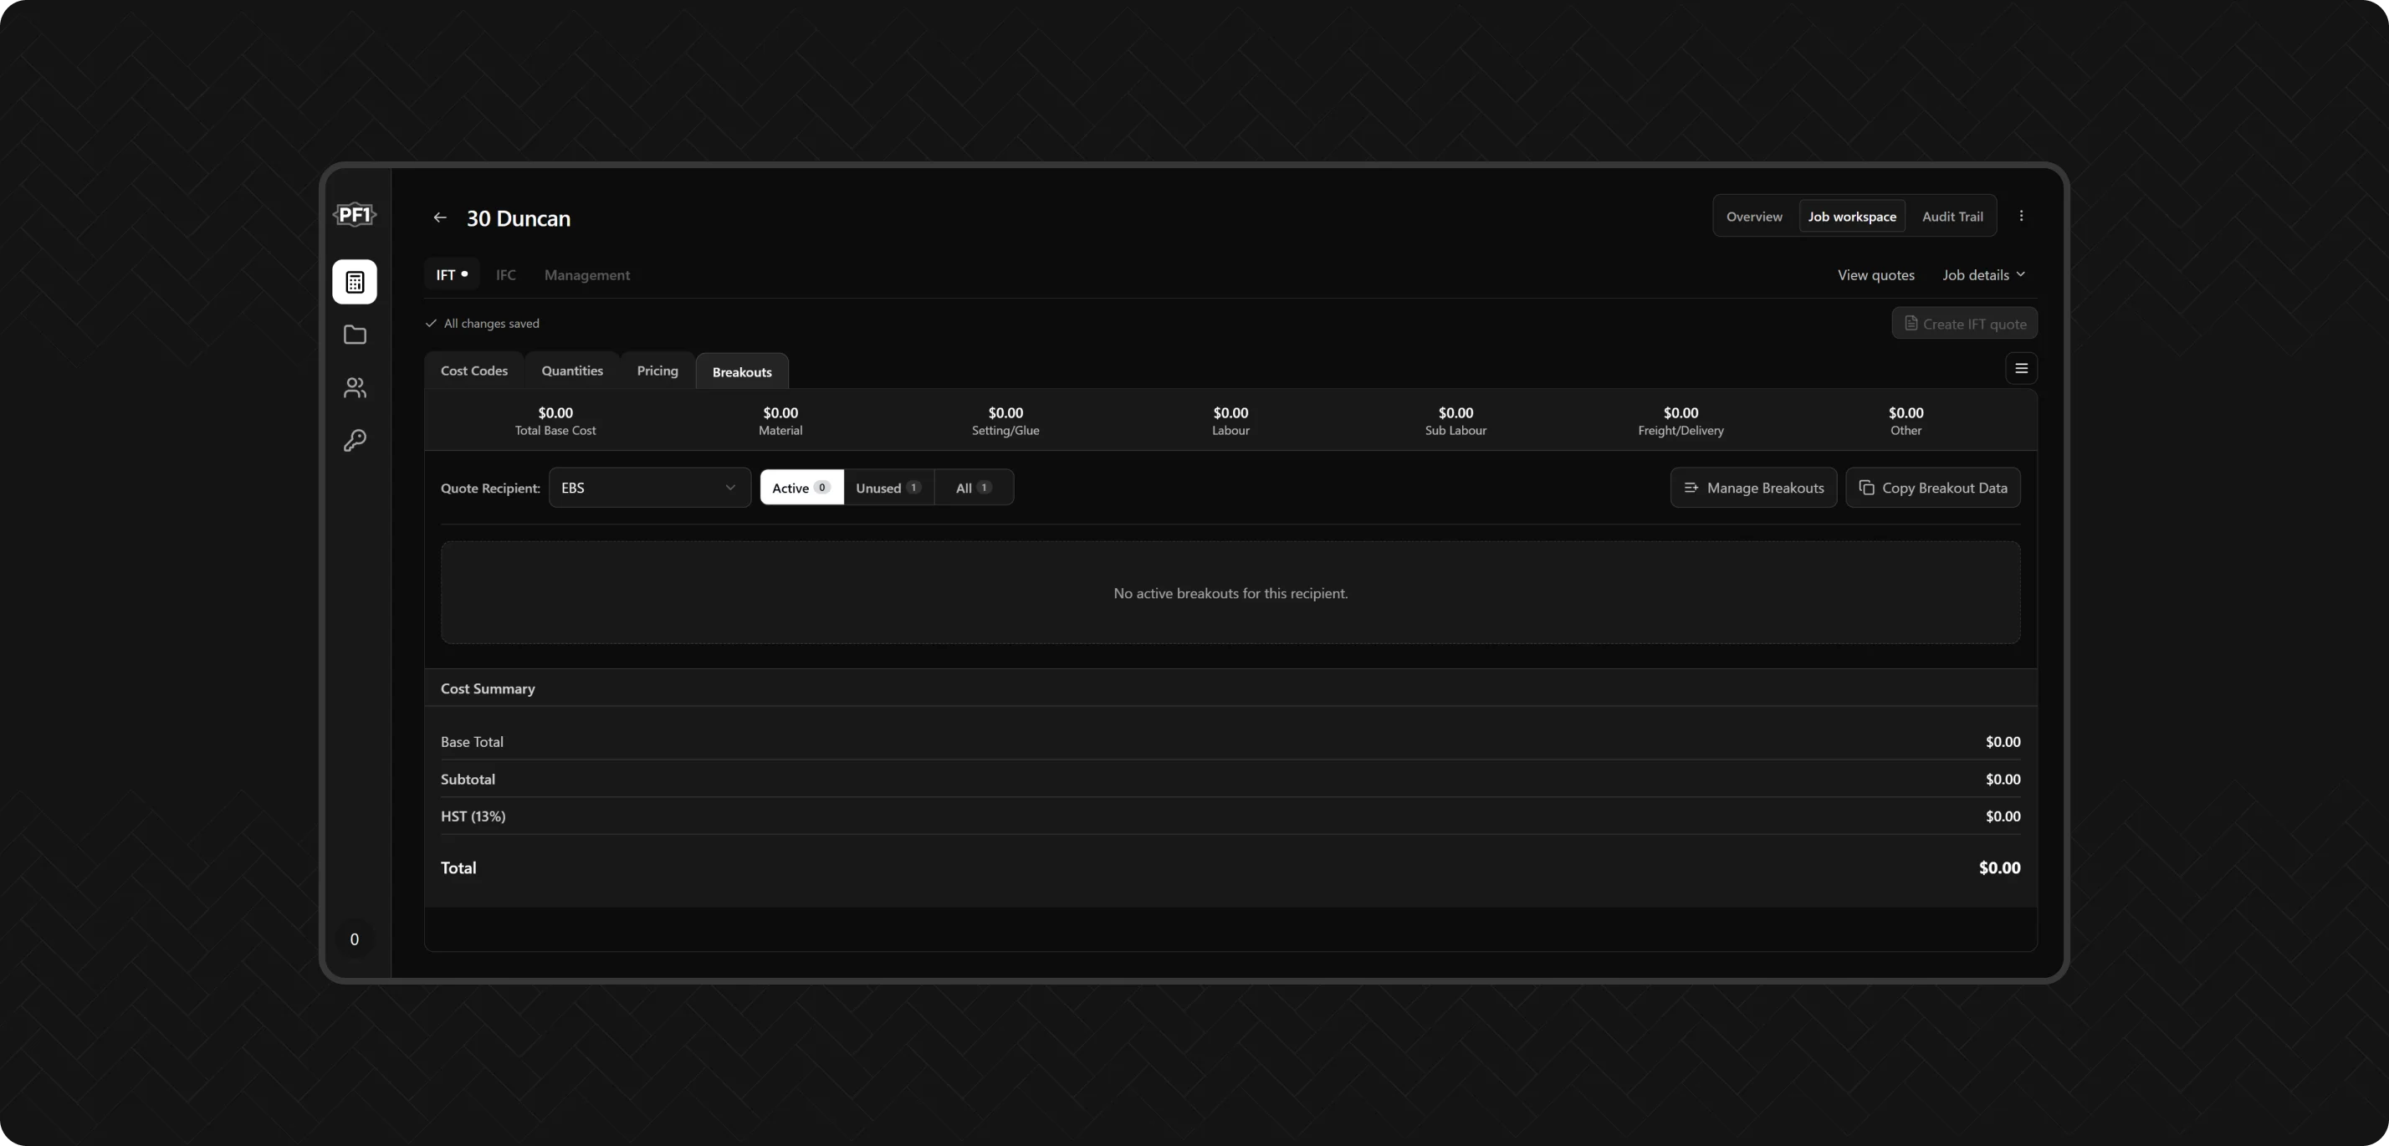Image resolution: width=2389 pixels, height=1146 pixels.
Task: Filter breakouts by Active
Action: pyautogui.click(x=801, y=488)
